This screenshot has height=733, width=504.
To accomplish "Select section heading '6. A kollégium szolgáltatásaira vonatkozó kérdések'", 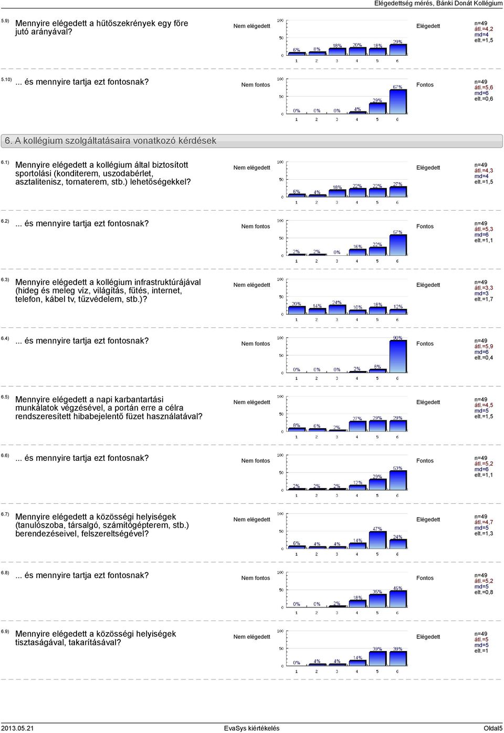I will click(x=110, y=141).
